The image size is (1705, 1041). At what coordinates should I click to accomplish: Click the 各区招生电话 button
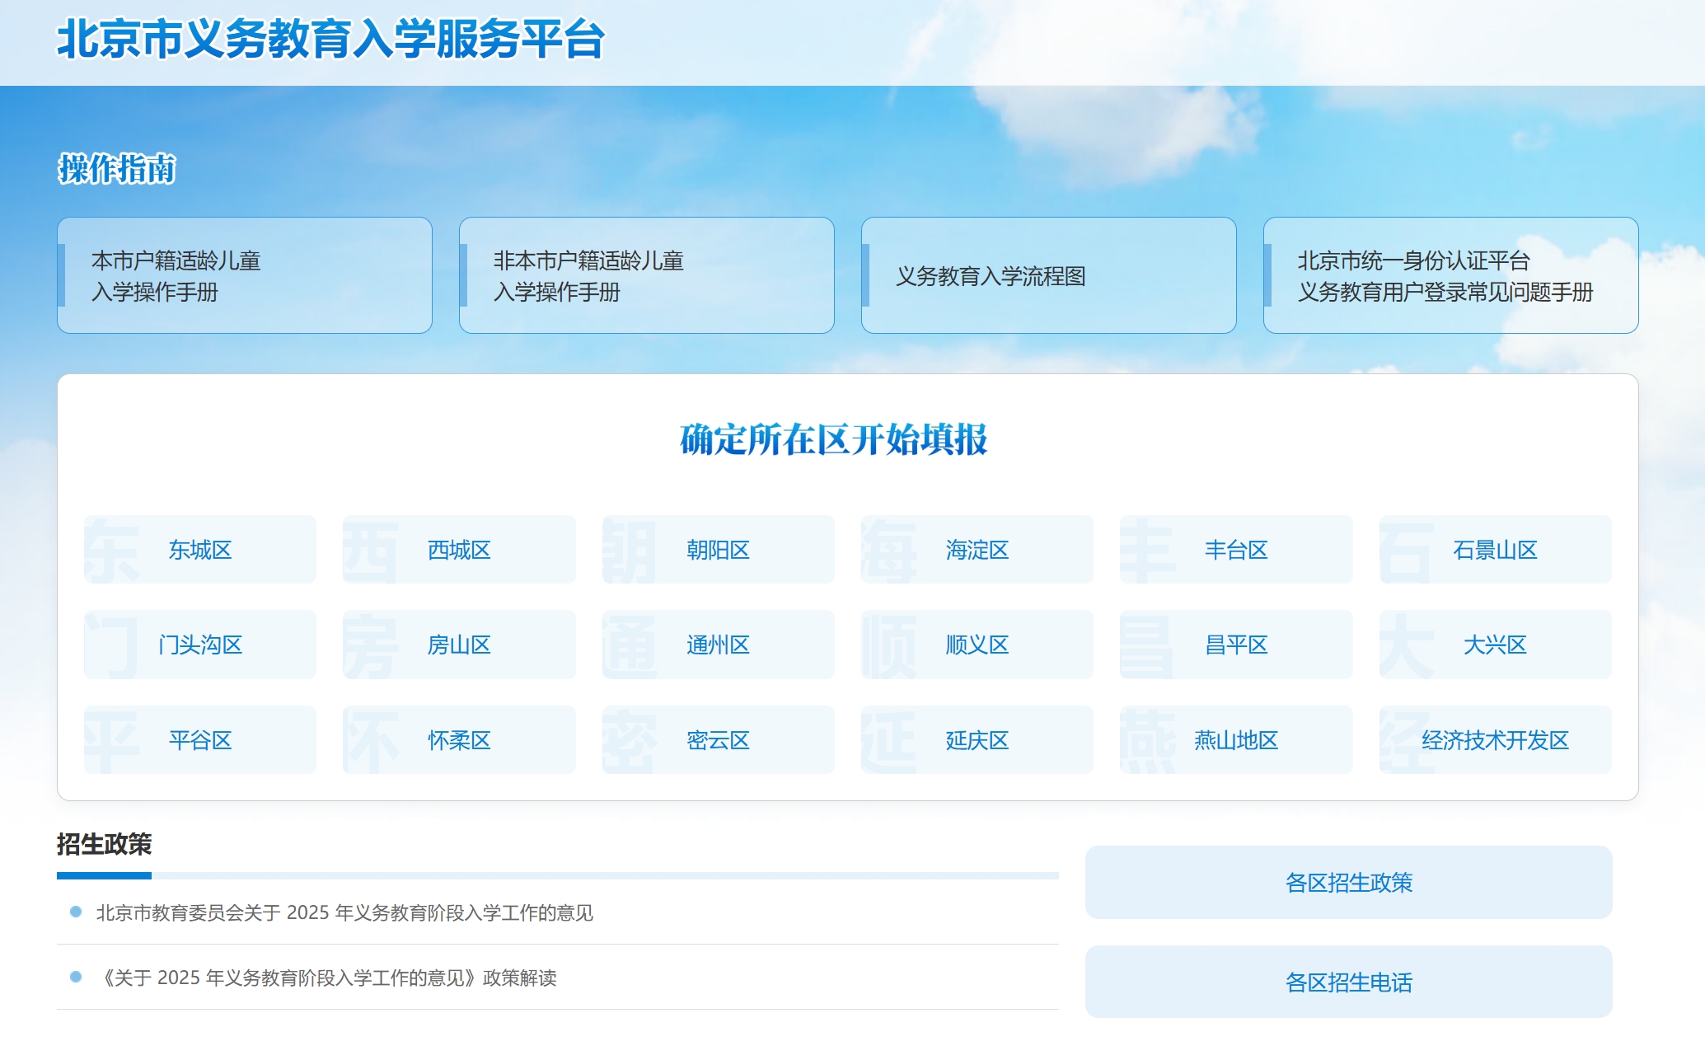pyautogui.click(x=1348, y=982)
